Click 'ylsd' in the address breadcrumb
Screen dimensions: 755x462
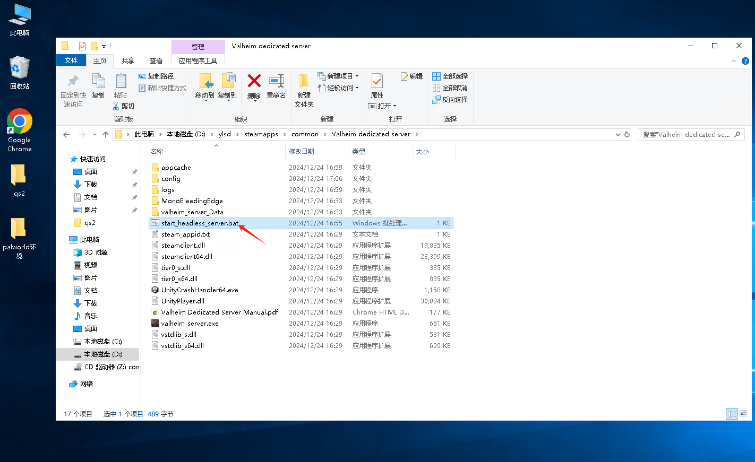tap(225, 134)
